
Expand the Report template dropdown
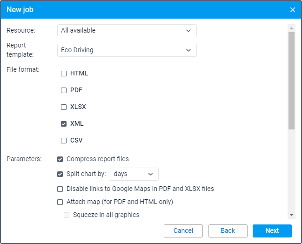(127, 50)
